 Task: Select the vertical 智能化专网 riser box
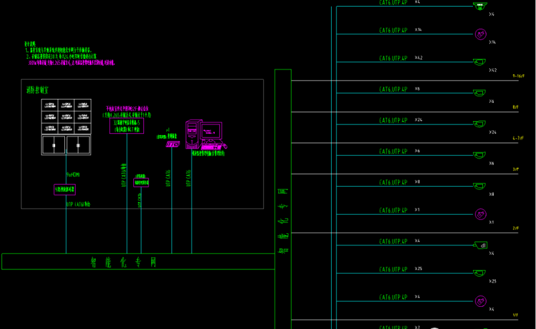pyautogui.click(x=282, y=201)
